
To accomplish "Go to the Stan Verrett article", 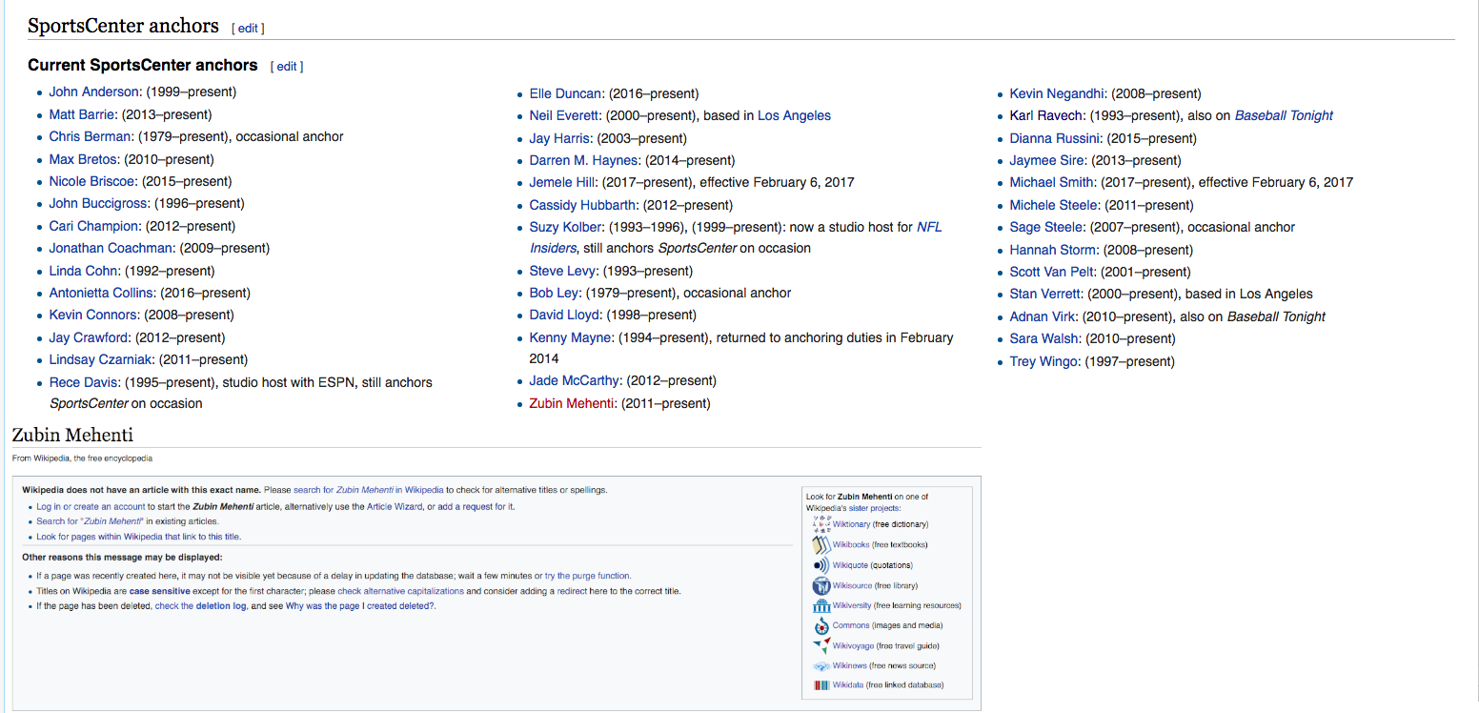I will [1045, 294].
